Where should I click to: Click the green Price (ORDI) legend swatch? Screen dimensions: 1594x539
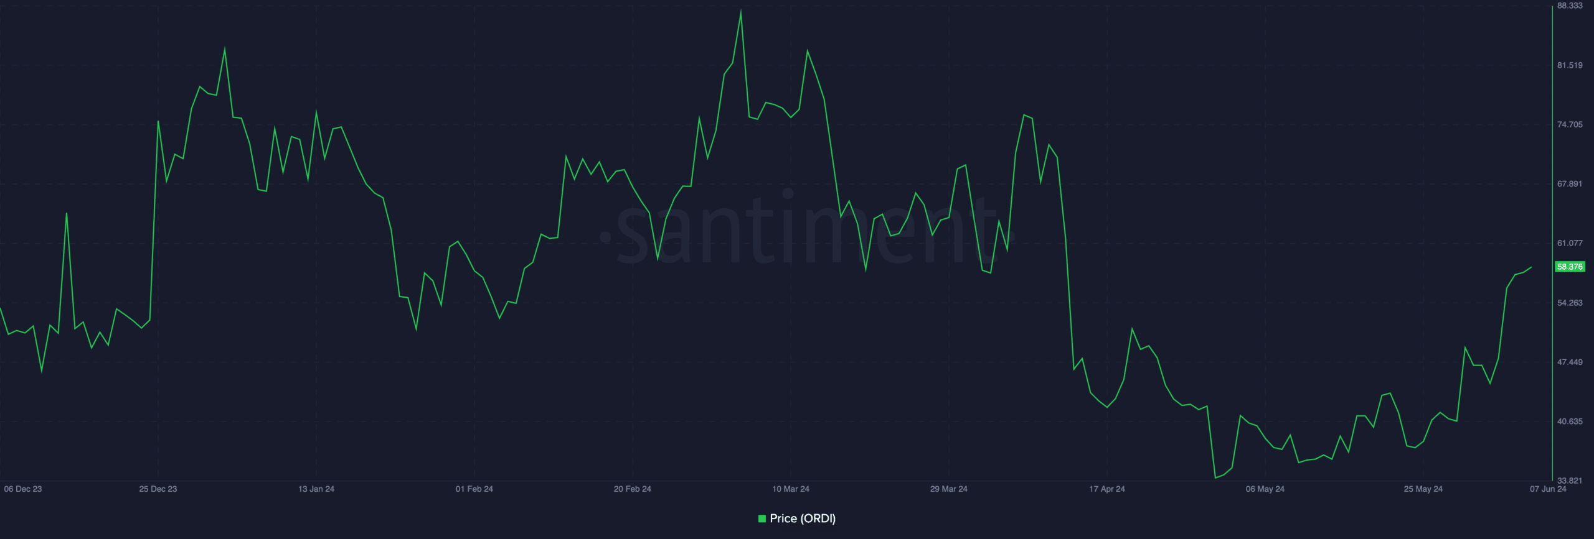[762, 518]
